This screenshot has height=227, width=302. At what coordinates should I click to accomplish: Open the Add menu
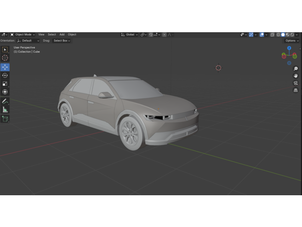(62, 35)
